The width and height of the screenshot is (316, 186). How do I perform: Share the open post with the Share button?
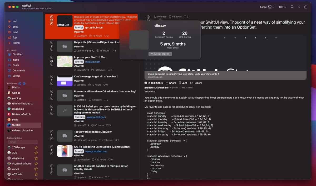coord(171,83)
